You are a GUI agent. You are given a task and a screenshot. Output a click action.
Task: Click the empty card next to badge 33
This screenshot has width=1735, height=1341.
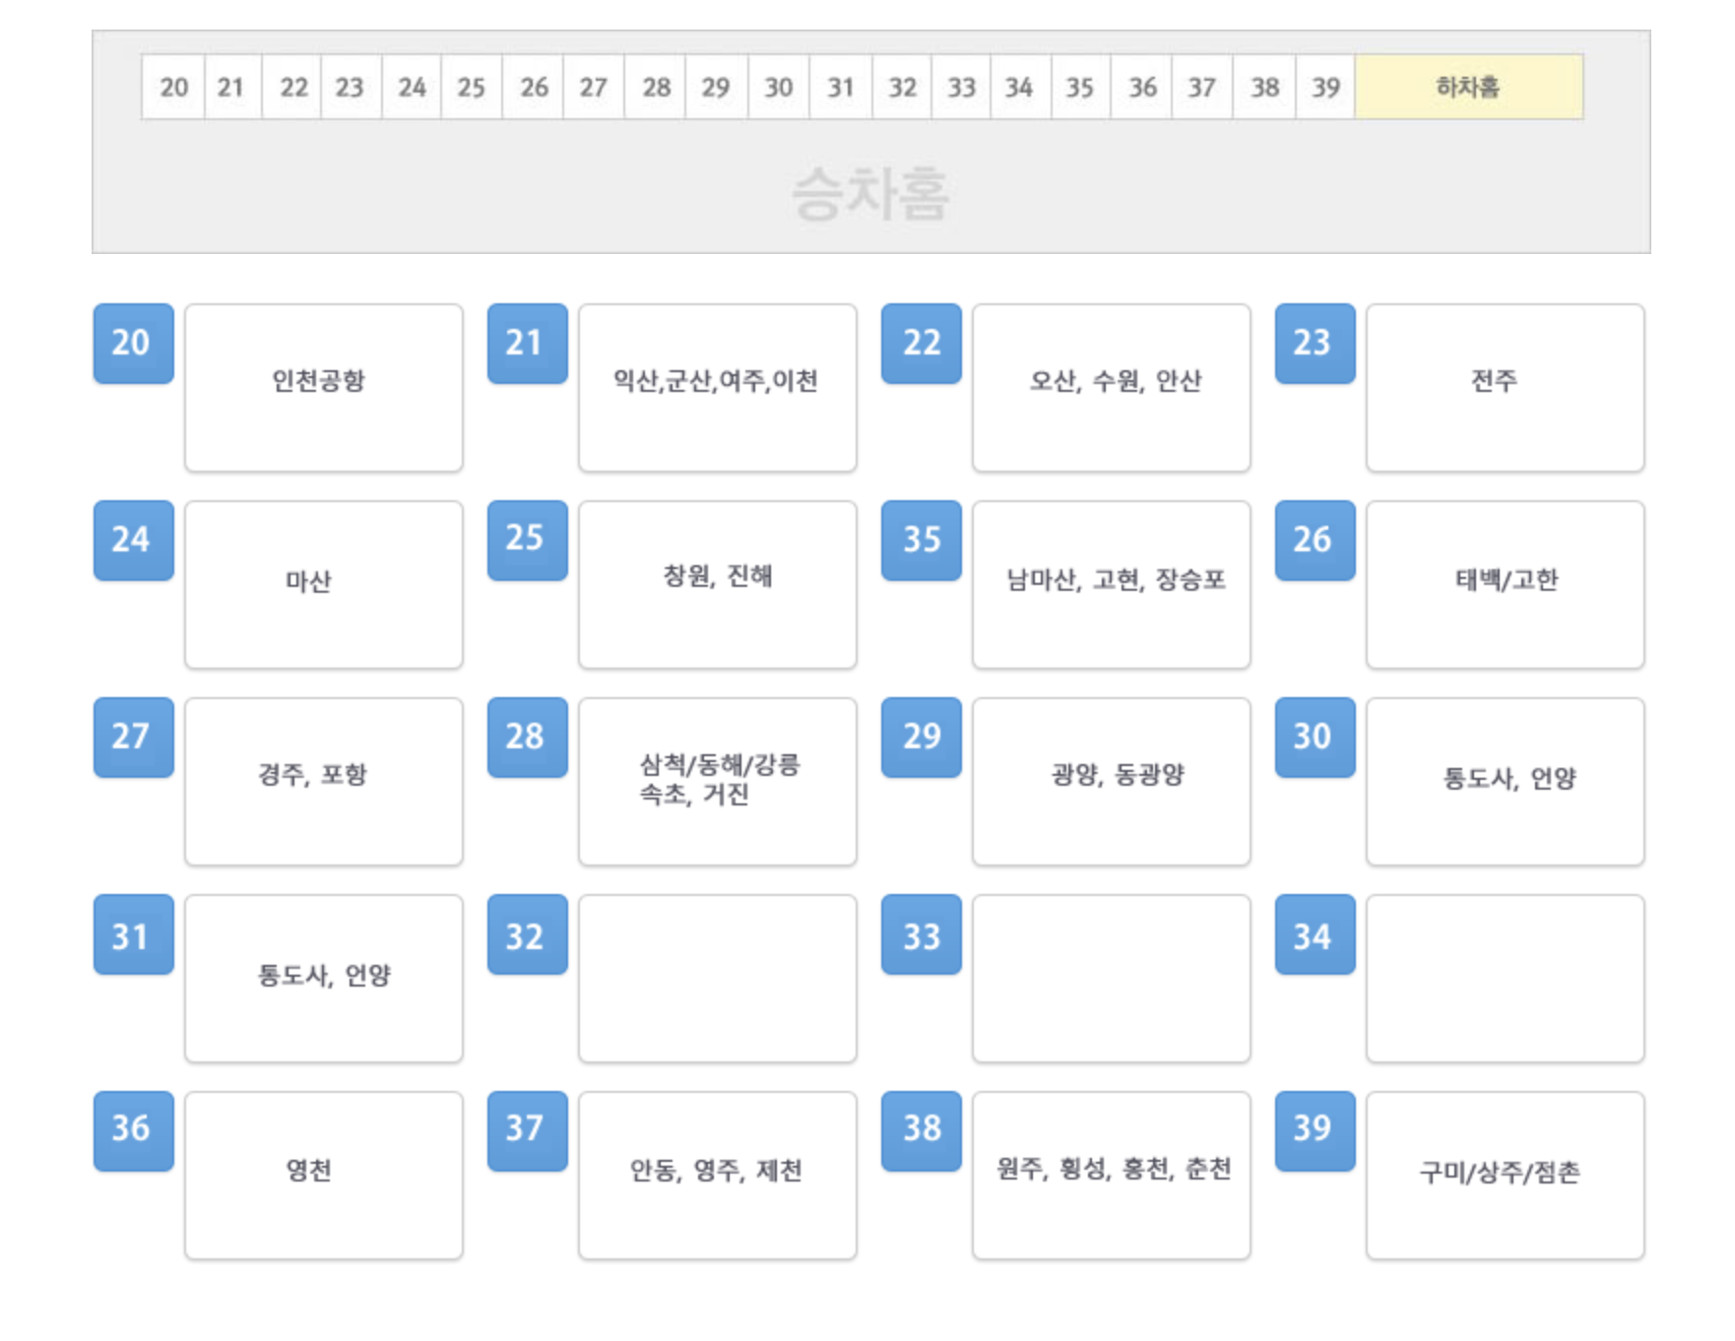1111,978
